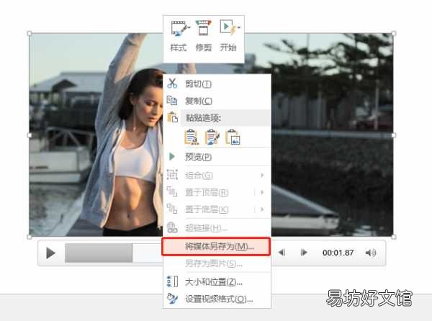Click the copy icon beside 复制
The image size is (432, 321).
(172, 101)
